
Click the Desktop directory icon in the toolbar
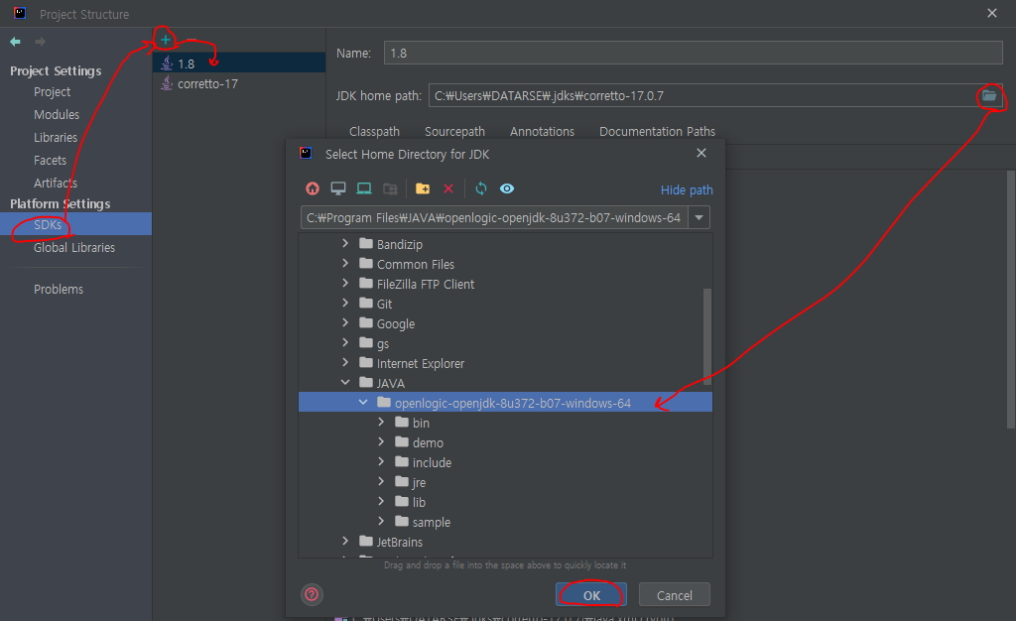[x=338, y=188]
